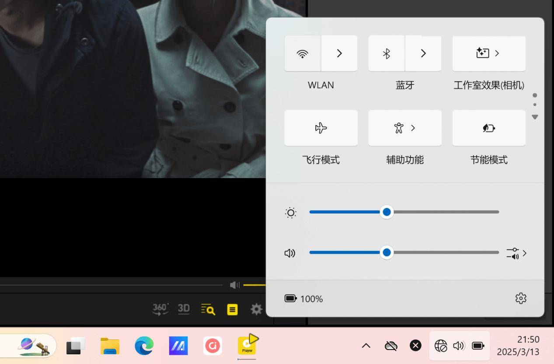The width and height of the screenshot is (554, 364).
Task: Expand Bluetooth devices list chevron
Action: coord(423,53)
